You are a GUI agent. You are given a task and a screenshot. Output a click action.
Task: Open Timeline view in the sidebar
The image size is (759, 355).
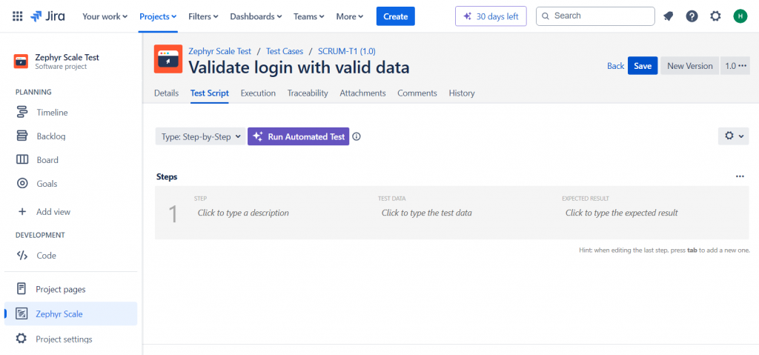click(x=52, y=113)
